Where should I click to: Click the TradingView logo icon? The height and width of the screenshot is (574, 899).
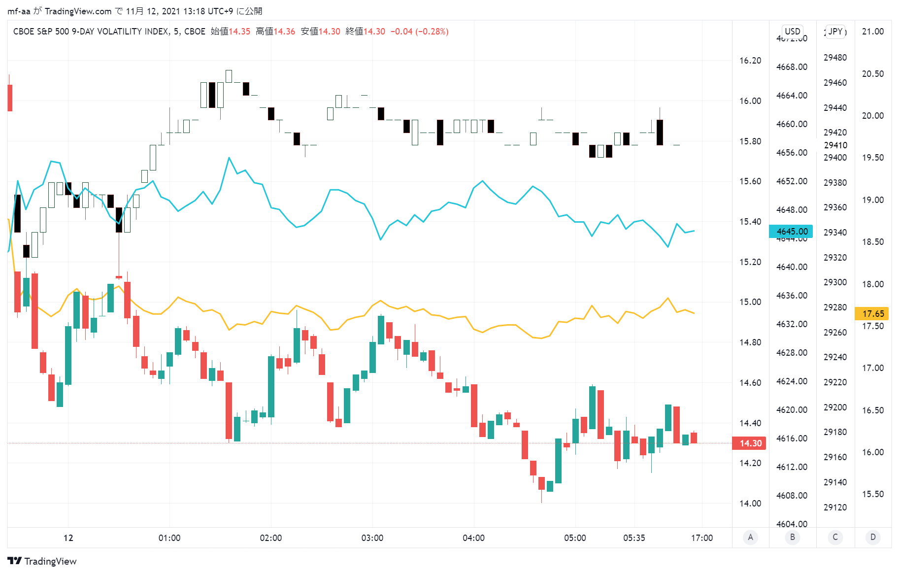15,561
